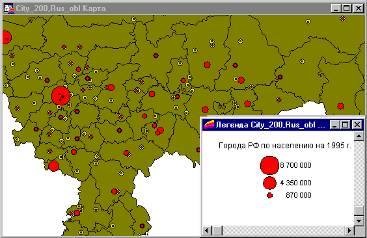
Task: Click the 'Легенда City_200,Rus_obl' title bar text
Action: click(270, 125)
